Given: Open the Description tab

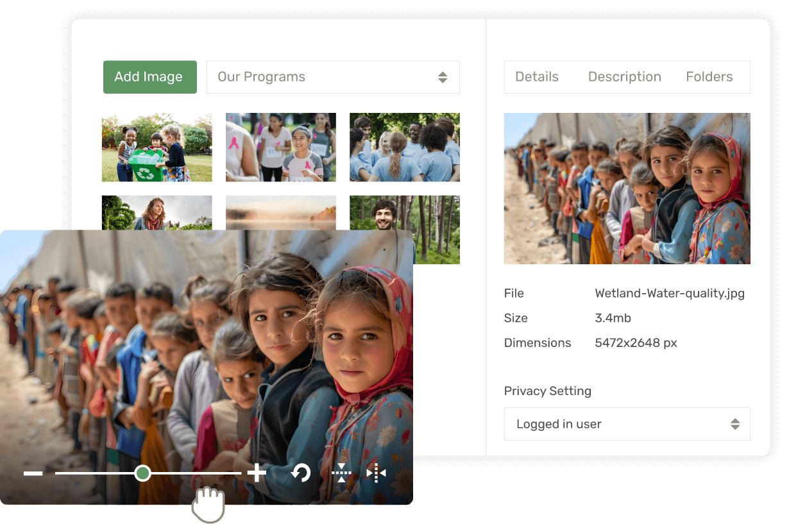Looking at the screenshot, I should click(624, 77).
